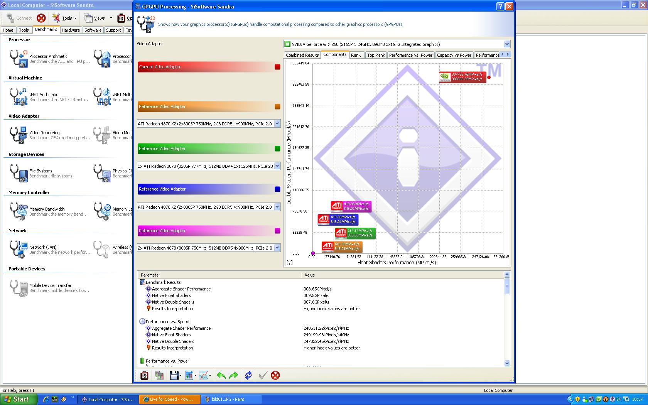Screen dimensions: 648x405
Task: Click the GPGPU Processing module icon in header
Action: point(146,24)
